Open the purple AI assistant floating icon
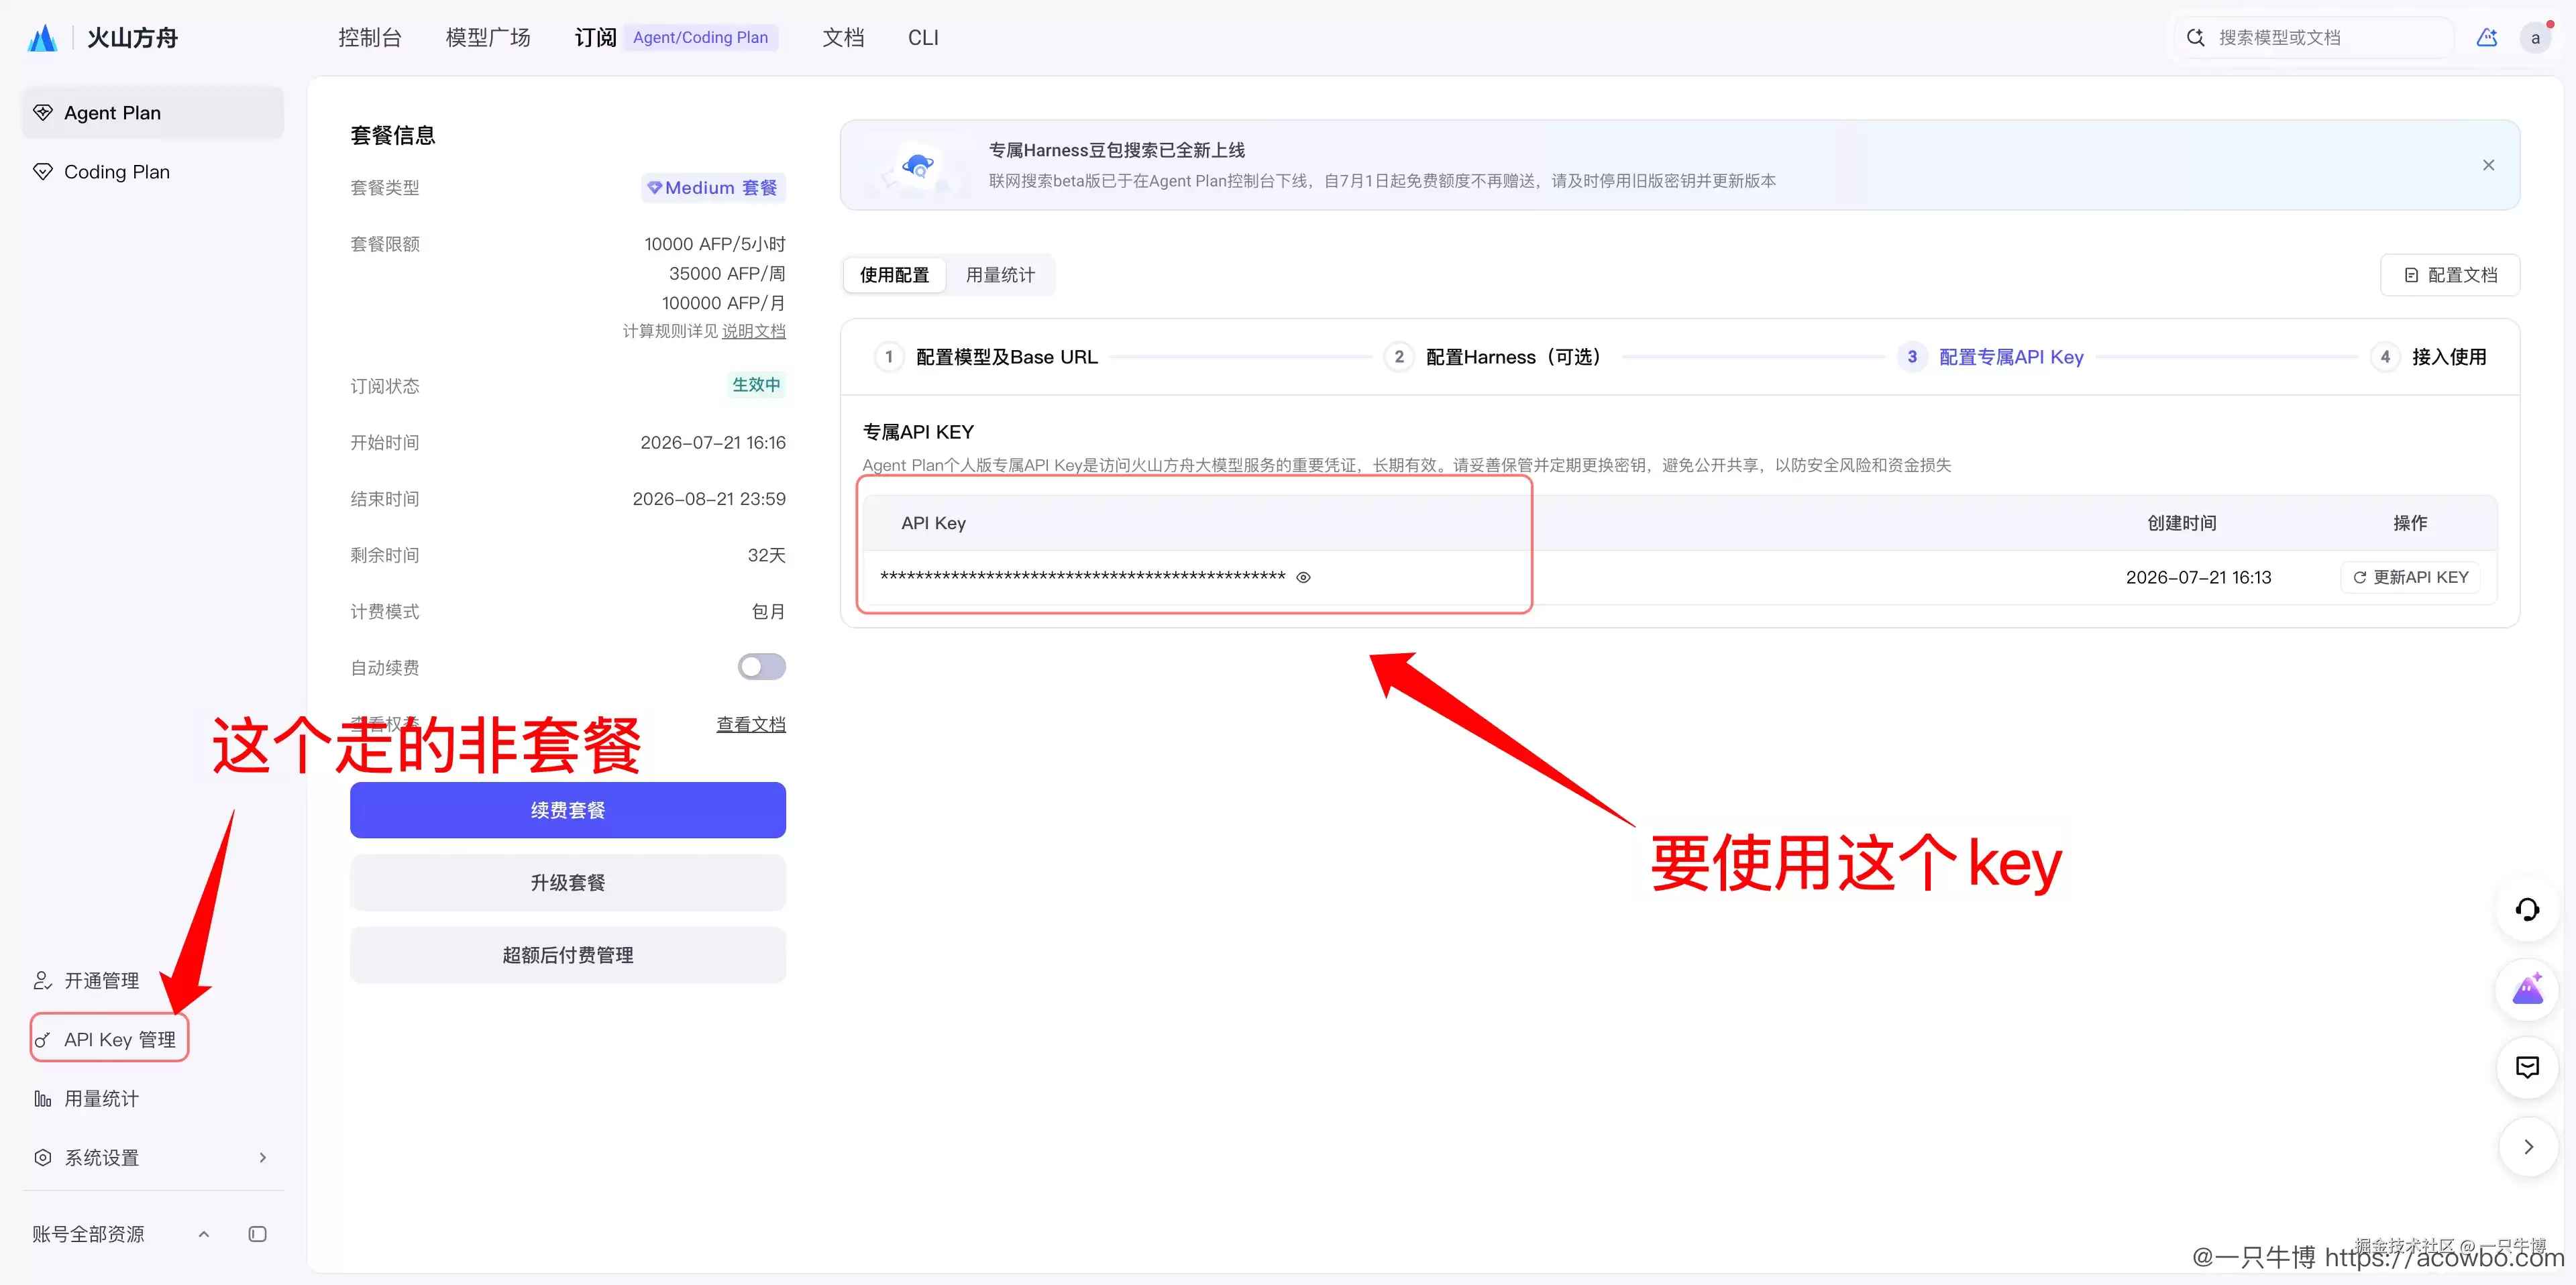The image size is (2576, 1285). [2527, 989]
